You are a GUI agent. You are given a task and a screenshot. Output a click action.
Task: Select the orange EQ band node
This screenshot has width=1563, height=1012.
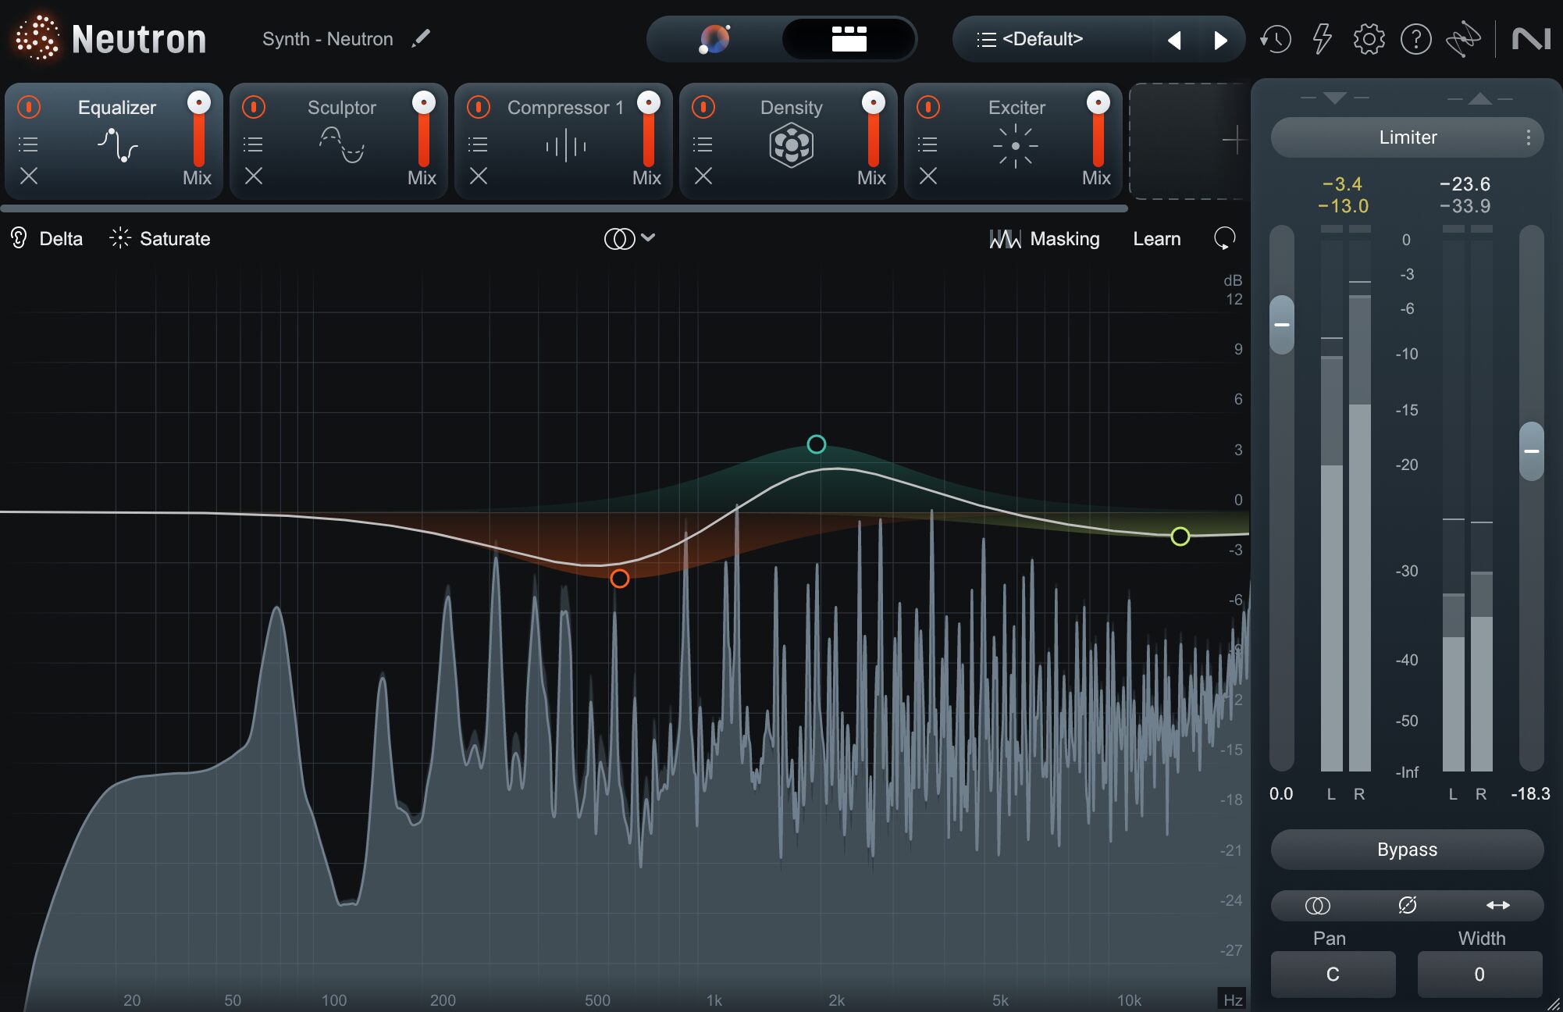[x=619, y=579]
